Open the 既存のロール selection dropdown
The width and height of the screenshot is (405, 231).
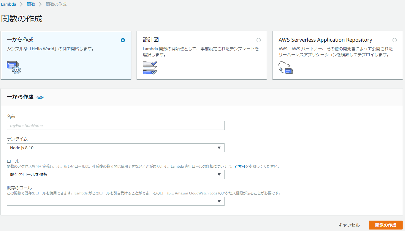click(116, 201)
